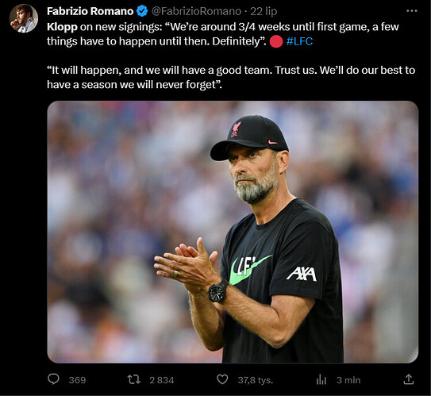This screenshot has width=431, height=396.
Task: Click the 3 mln views count
Action: [x=348, y=380]
